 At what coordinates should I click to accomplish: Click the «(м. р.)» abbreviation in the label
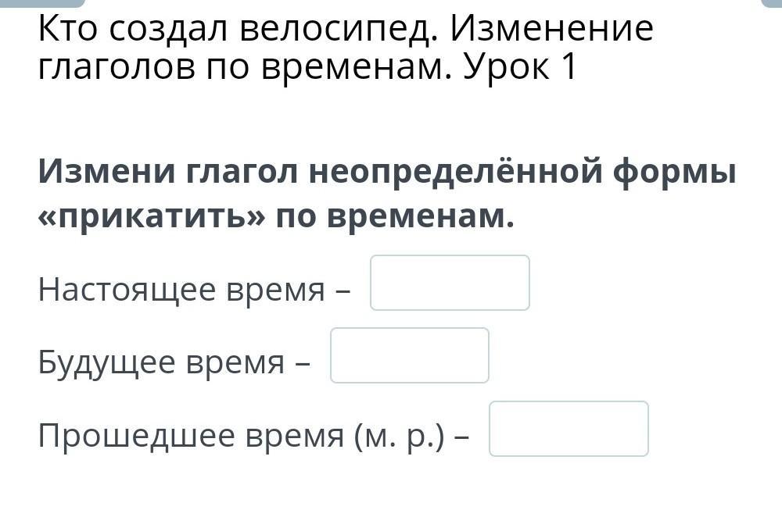(400, 436)
